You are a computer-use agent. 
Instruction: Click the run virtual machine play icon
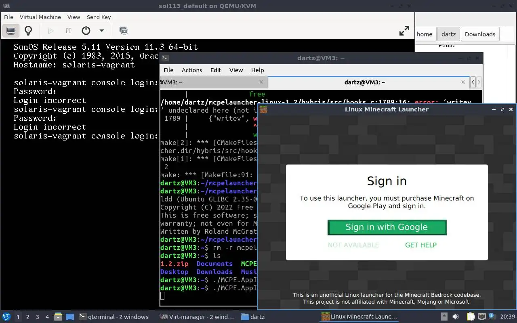click(x=51, y=31)
